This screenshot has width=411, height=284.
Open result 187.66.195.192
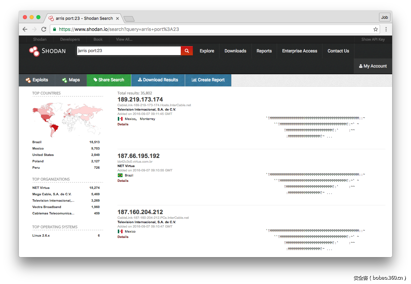pos(138,156)
